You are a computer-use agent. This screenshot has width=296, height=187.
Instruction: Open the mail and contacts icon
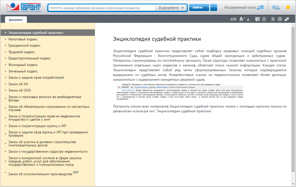[276, 8]
